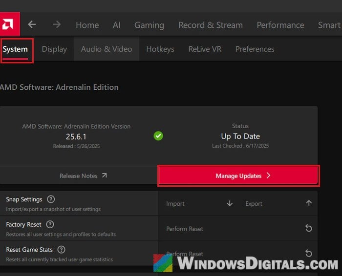Click 'Resets all currently tracked' description
342x276 pixels.
click(59, 259)
